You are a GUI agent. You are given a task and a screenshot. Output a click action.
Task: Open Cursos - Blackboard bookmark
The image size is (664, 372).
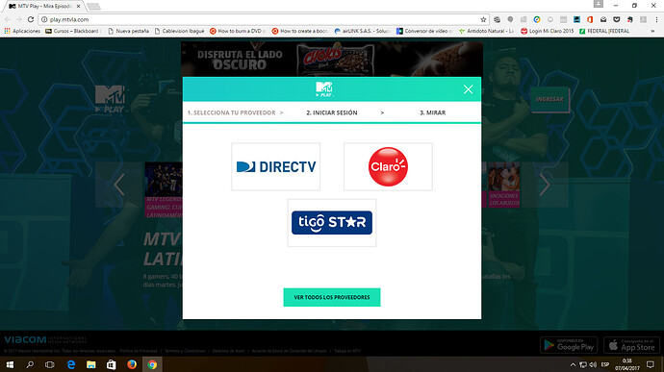(x=72, y=31)
